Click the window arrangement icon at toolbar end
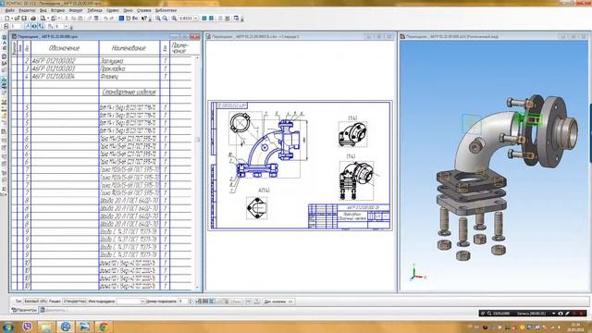Image resolution: width=592 pixels, height=333 pixels. click(237, 18)
